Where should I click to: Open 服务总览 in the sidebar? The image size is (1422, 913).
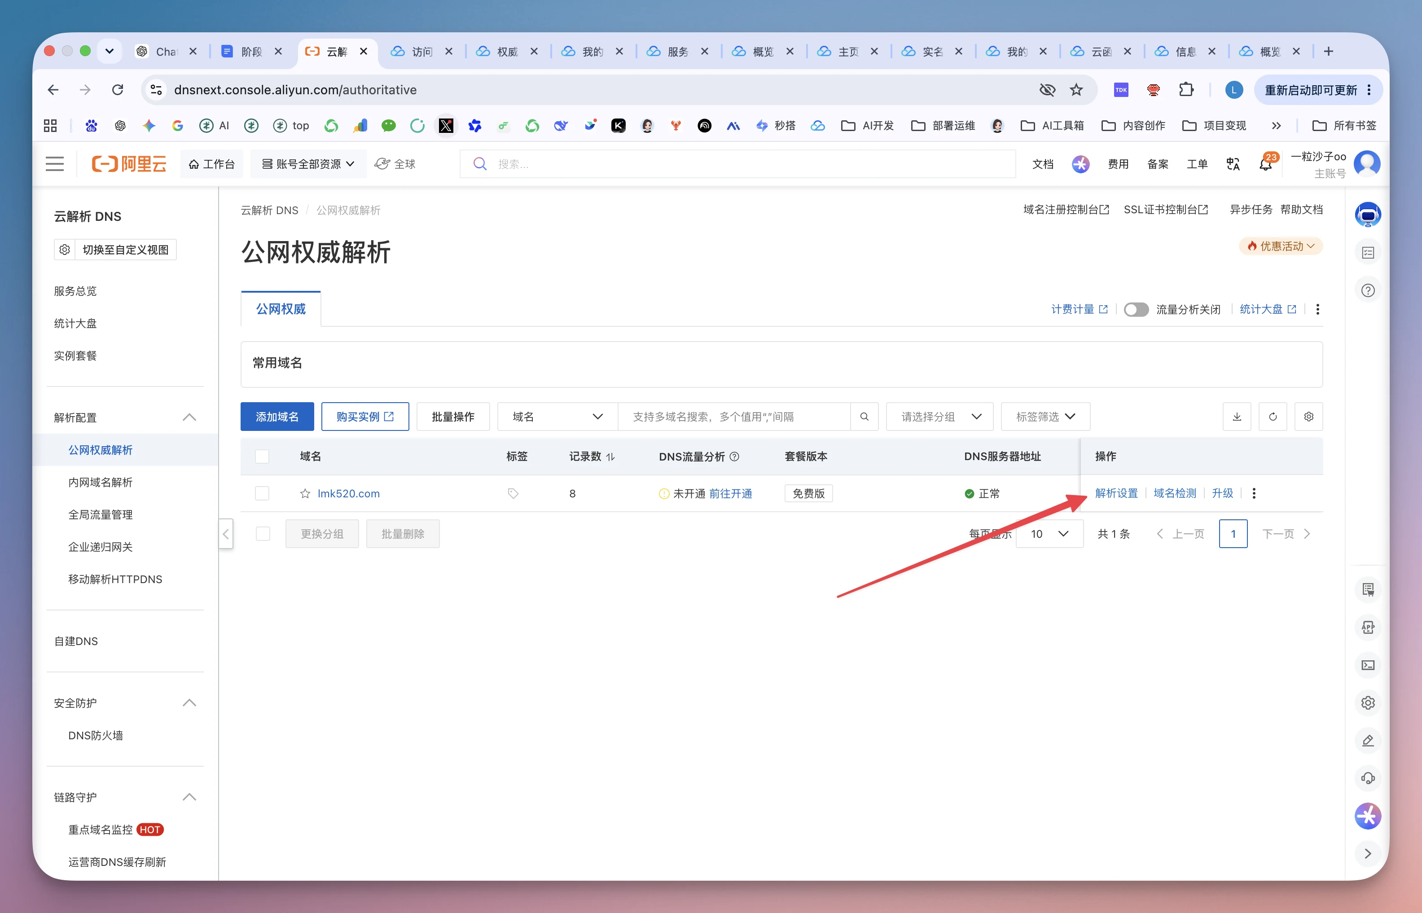tap(75, 291)
